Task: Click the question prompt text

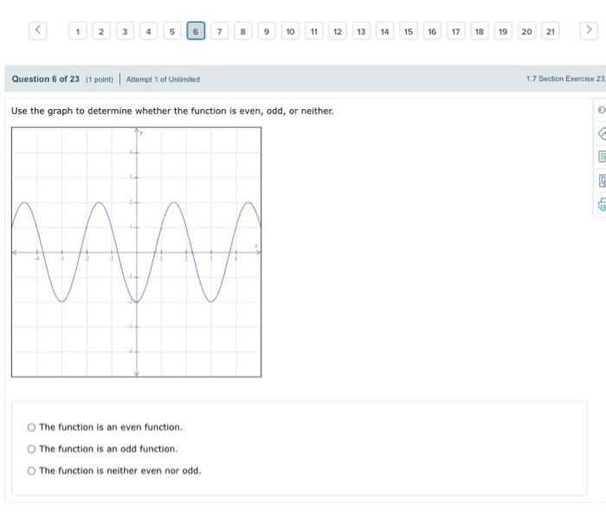Action: click(172, 111)
